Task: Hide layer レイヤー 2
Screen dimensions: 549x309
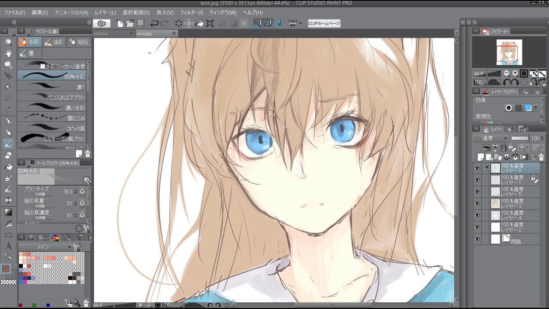Action: [x=477, y=227]
